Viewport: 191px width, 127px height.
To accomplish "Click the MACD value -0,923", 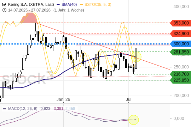I will point(45,109).
